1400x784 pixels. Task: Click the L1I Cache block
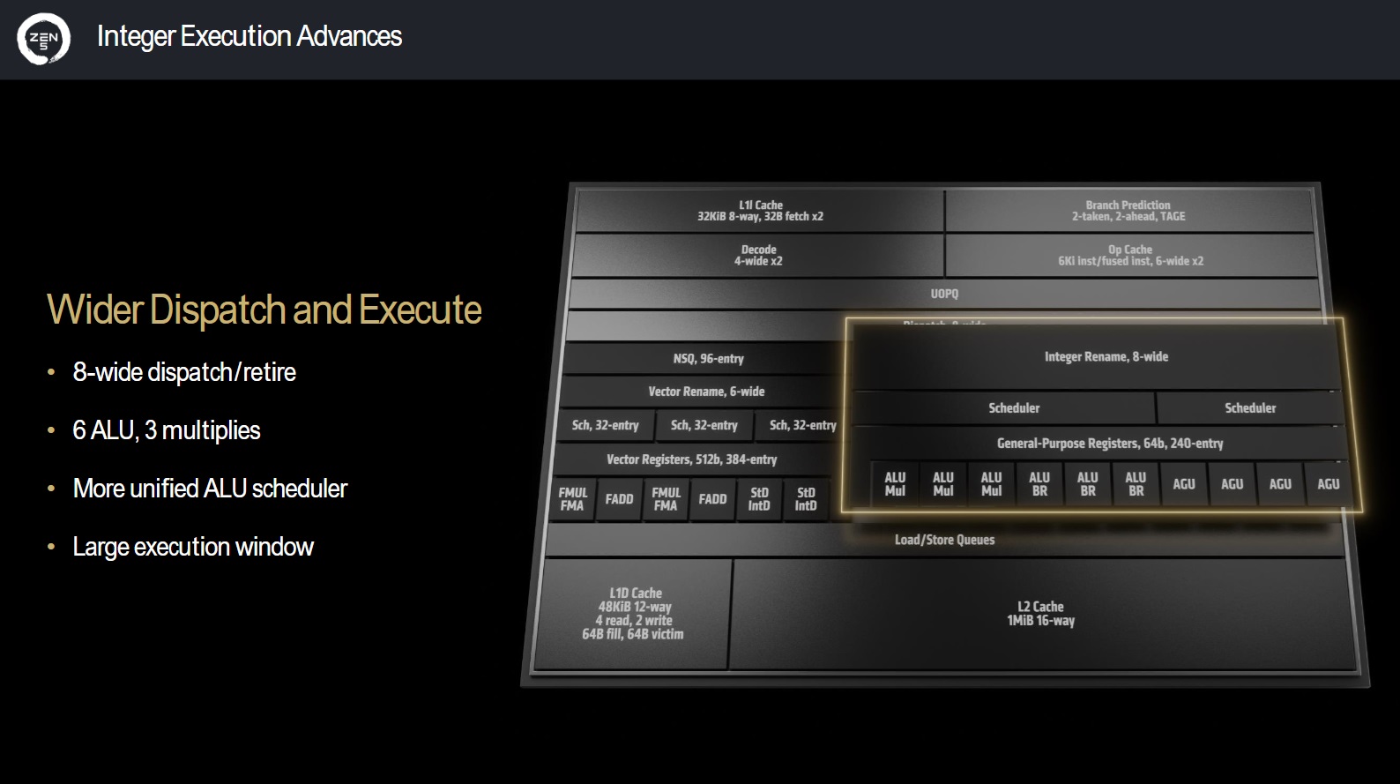pyautogui.click(x=760, y=211)
